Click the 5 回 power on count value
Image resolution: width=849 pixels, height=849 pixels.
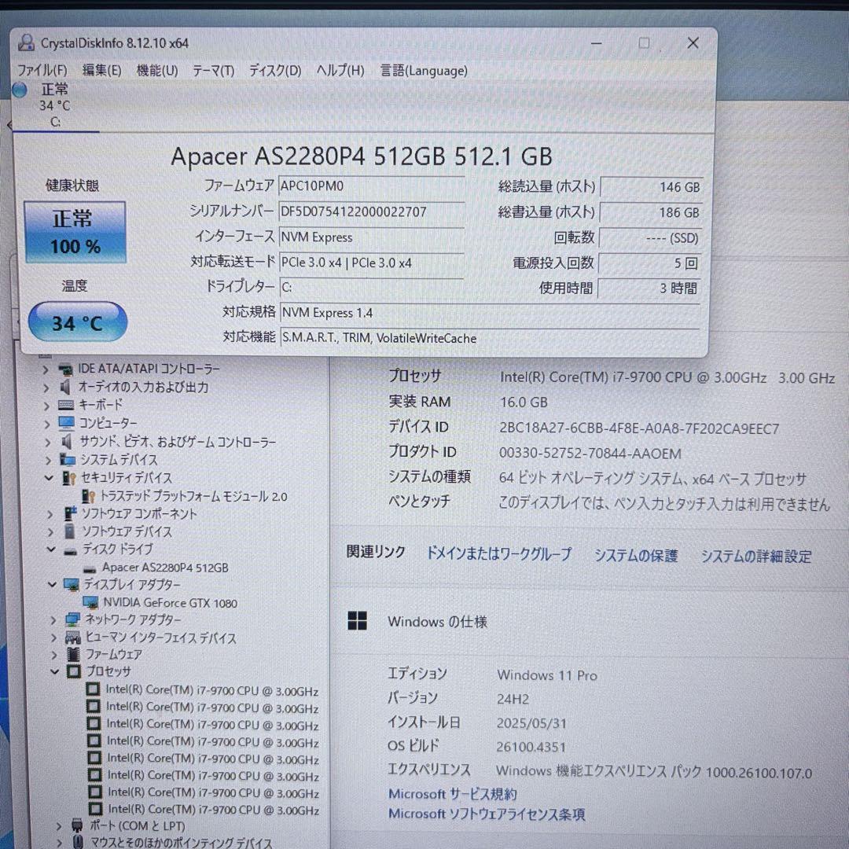point(650,263)
